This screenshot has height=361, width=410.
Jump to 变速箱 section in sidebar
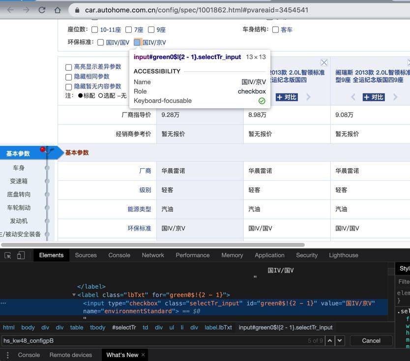(19, 181)
